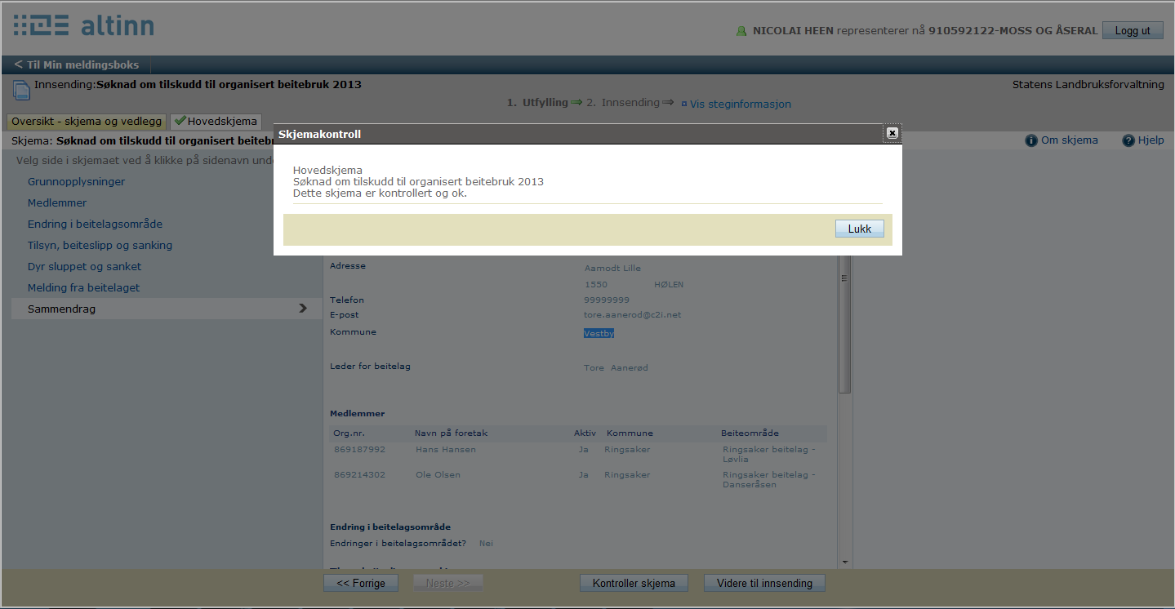Screen dimensions: 1175x609
Task: Click the Tore Aanerød leader name
Action: point(616,368)
